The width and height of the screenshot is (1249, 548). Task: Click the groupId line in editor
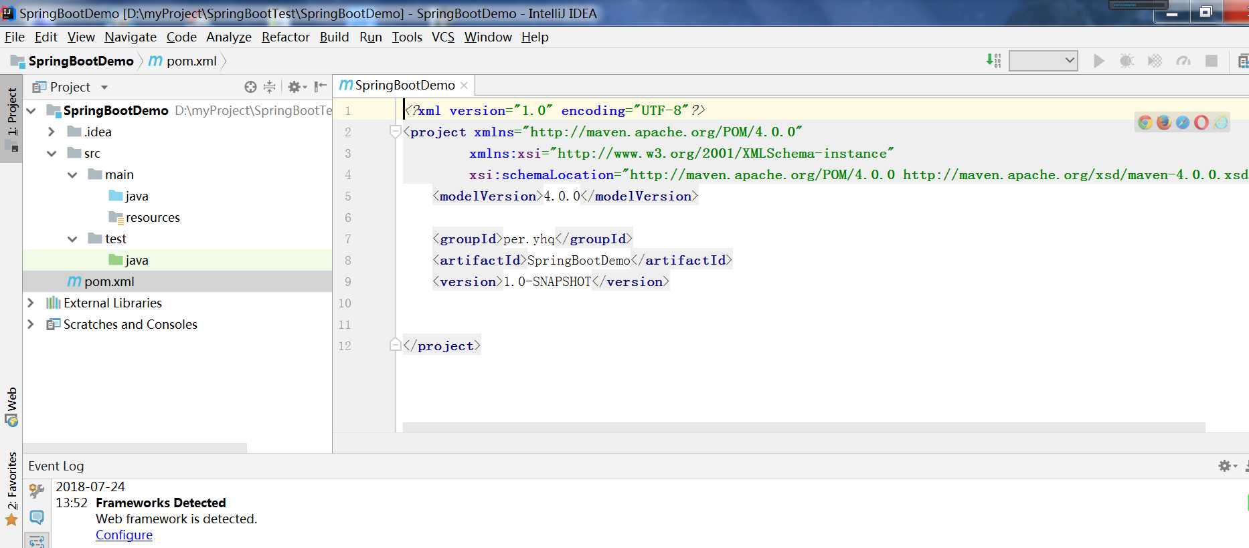[x=532, y=239]
